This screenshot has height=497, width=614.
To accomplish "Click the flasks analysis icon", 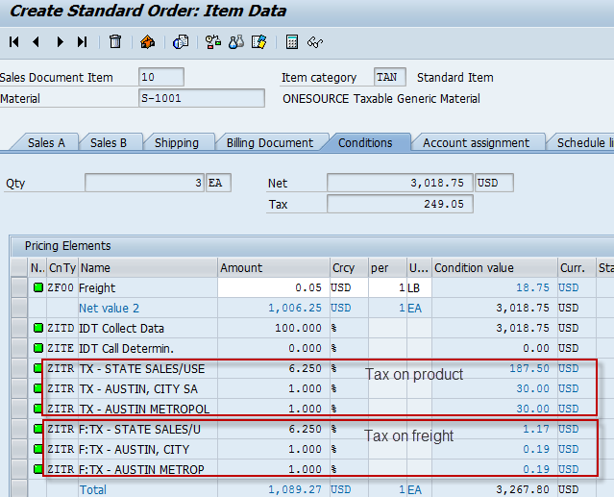I will pyautogui.click(x=235, y=42).
